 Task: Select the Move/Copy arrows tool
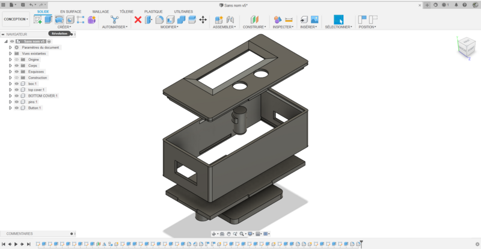coord(203,19)
